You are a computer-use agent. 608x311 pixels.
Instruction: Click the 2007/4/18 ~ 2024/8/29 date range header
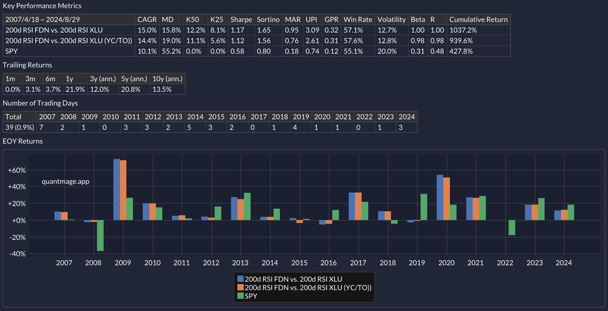pos(42,20)
